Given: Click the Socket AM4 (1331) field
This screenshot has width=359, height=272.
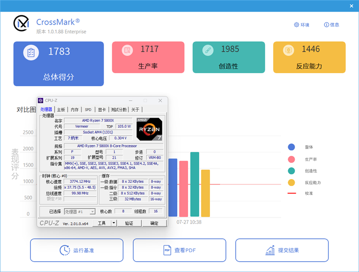Looking at the screenshot, I should [98, 132].
